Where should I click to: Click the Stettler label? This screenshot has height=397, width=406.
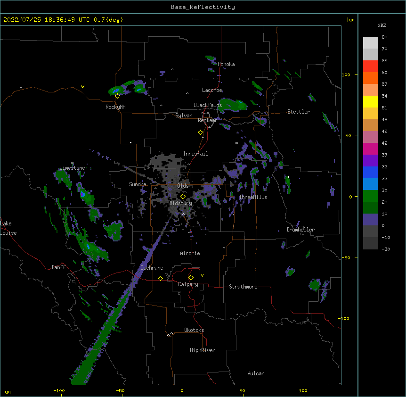[299, 112]
